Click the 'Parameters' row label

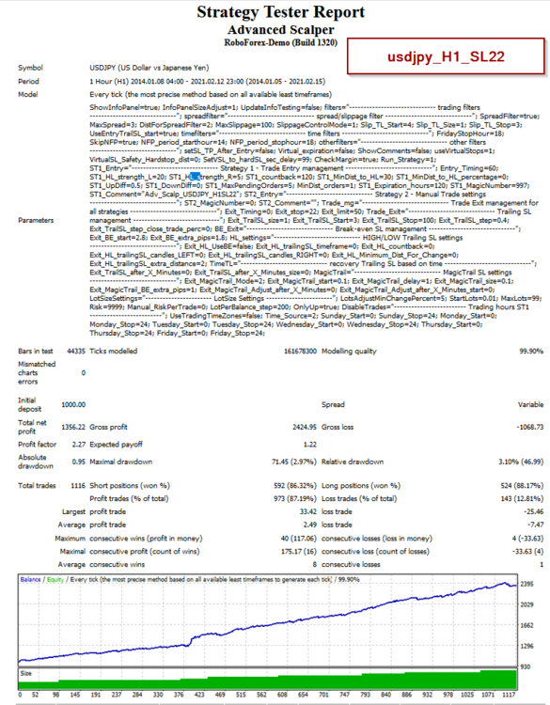[36, 220]
